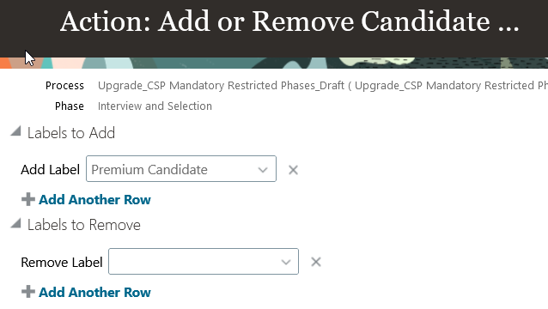Delete the empty Remove Label row
Viewport: 548px width, 309px height.
point(315,262)
